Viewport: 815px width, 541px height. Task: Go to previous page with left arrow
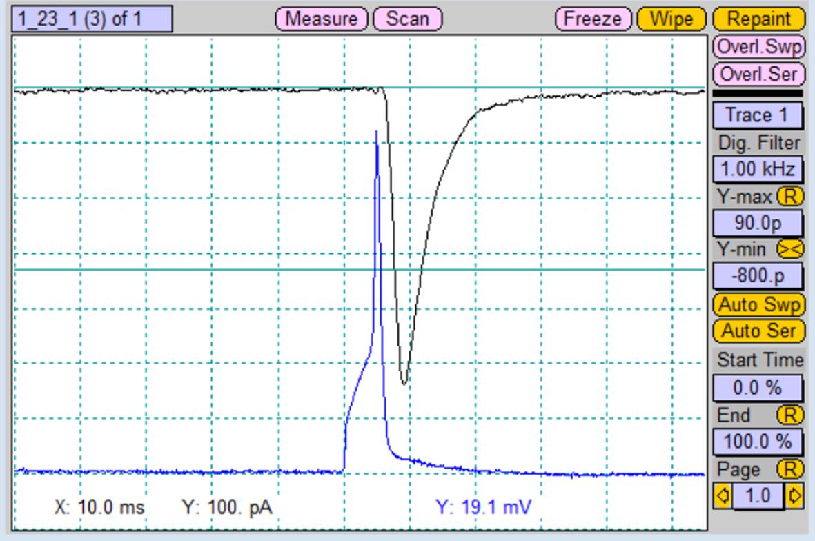[723, 495]
